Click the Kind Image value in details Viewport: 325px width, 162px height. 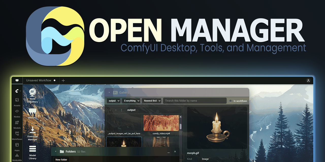pos(205,159)
